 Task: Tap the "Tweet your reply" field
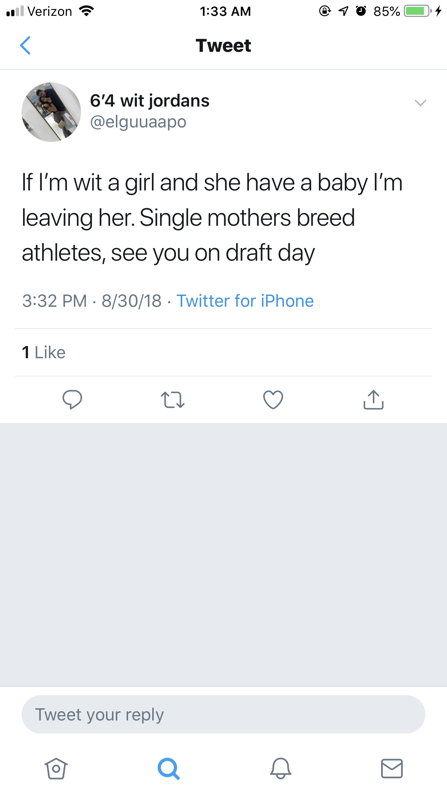click(x=223, y=714)
